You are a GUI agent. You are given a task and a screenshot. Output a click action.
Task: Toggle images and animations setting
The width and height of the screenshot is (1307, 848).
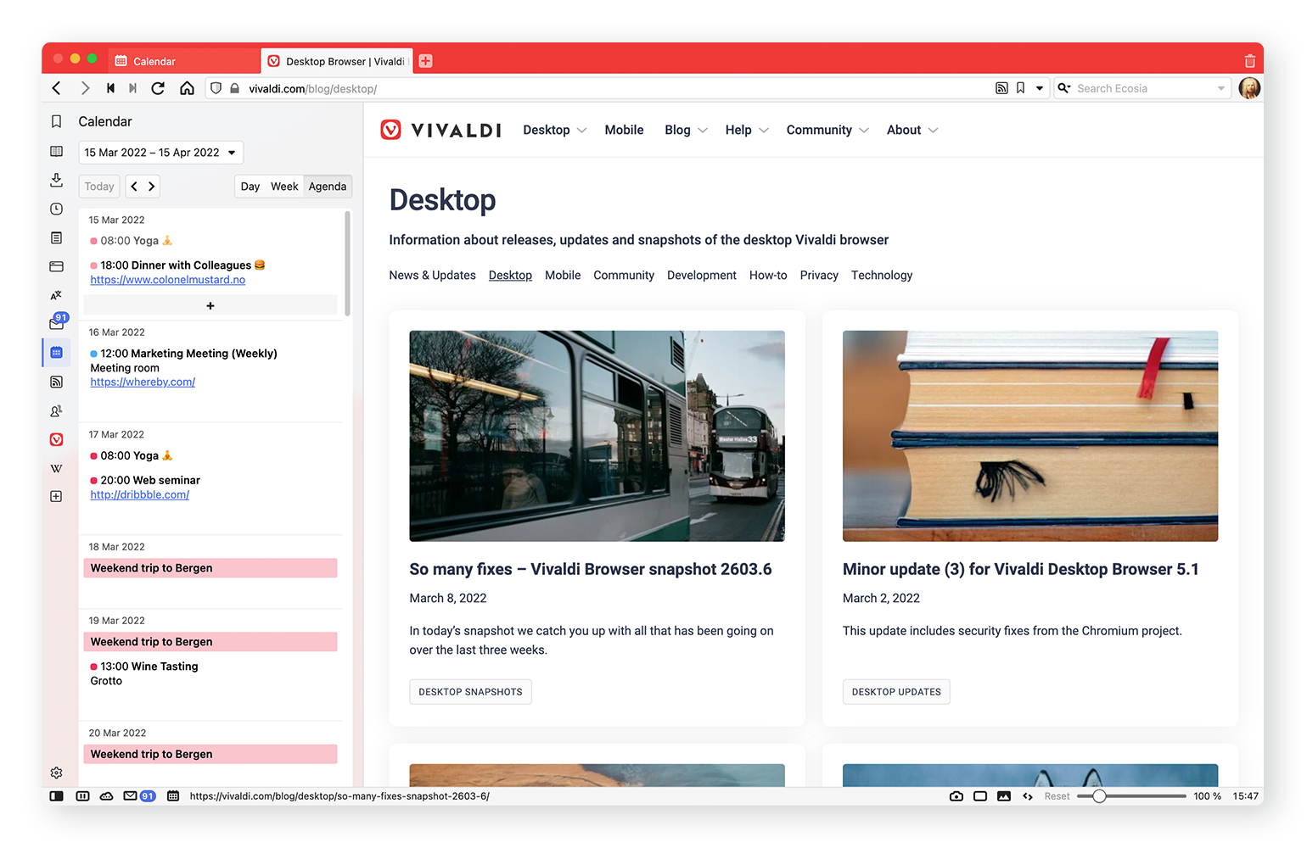(x=1004, y=796)
